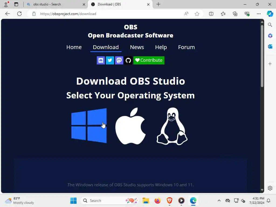Open File Explorer from taskbar

click(x=146, y=201)
